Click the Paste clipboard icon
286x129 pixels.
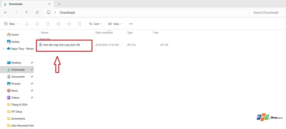point(48,24)
